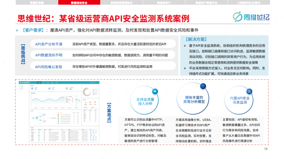The height and width of the screenshot is (159, 284).
Task: Click paragraph starting 方案可以识别出流量中HTTP
Action: tap(145, 130)
